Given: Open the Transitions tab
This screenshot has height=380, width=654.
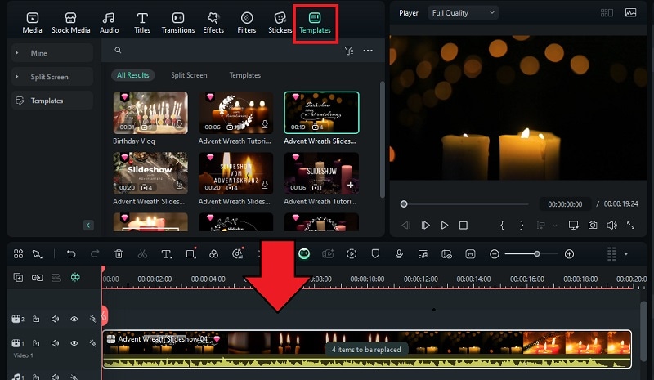Looking at the screenshot, I should [178, 23].
